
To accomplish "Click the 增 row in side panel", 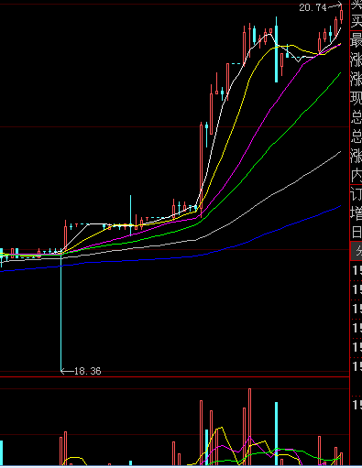I will click(357, 213).
